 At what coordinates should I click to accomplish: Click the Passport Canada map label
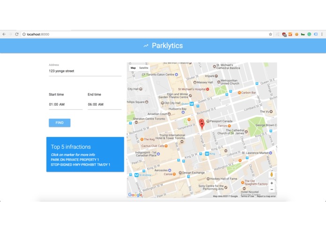[221, 121]
